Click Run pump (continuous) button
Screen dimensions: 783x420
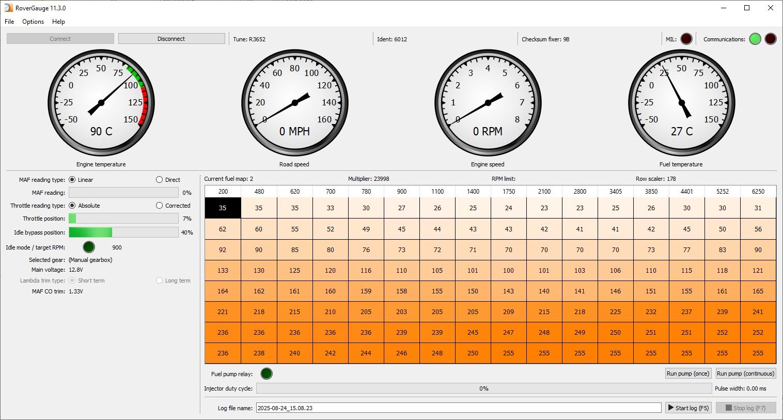(745, 374)
